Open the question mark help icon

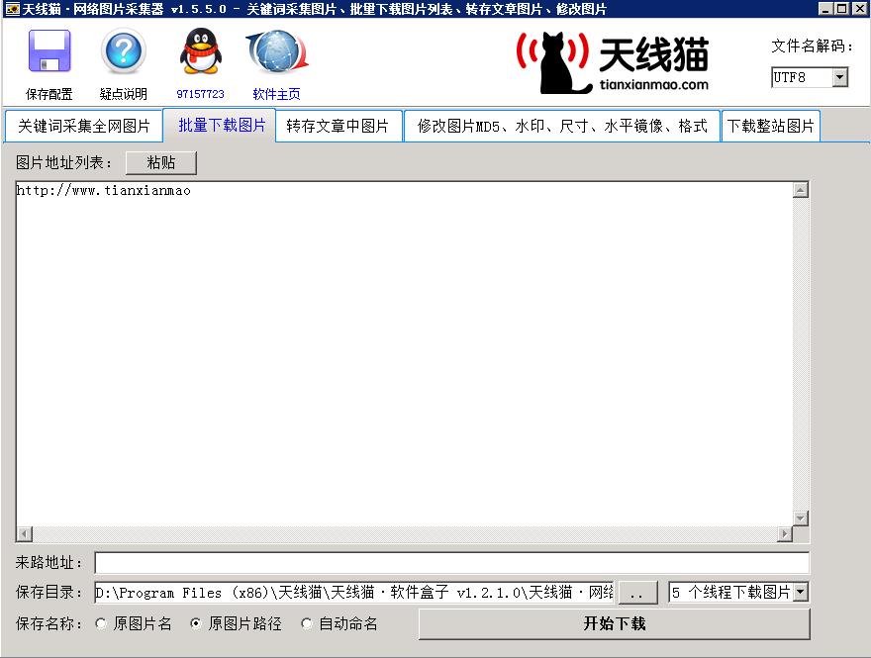click(x=124, y=51)
